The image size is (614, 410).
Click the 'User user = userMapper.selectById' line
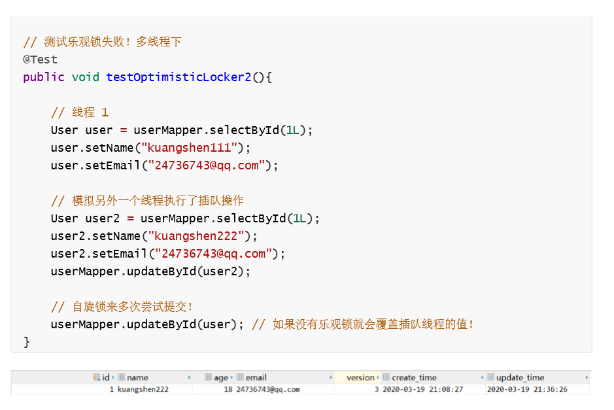click(x=182, y=130)
